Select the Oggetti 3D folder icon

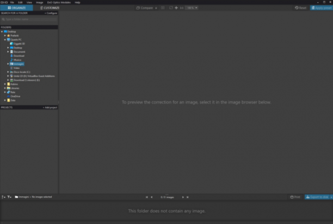pos(11,43)
